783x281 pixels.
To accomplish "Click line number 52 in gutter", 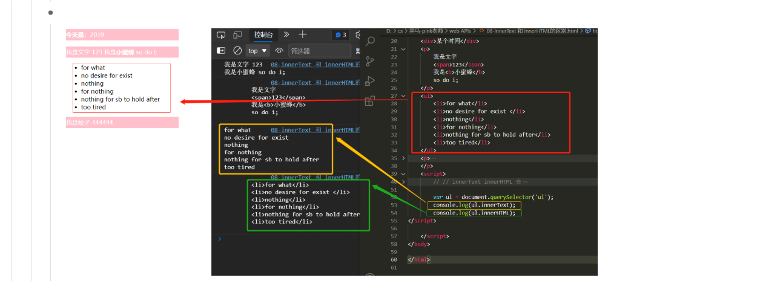I will pyautogui.click(x=394, y=197).
